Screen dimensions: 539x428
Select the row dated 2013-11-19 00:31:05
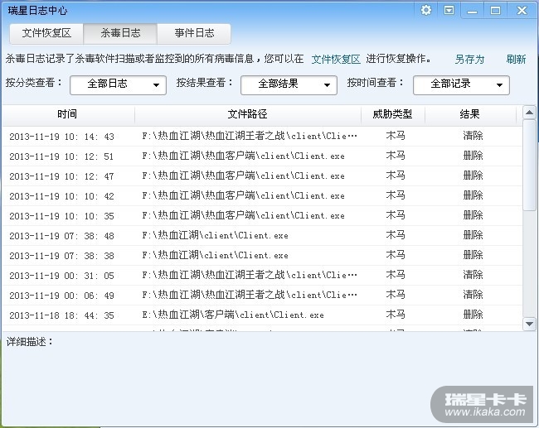(262, 276)
